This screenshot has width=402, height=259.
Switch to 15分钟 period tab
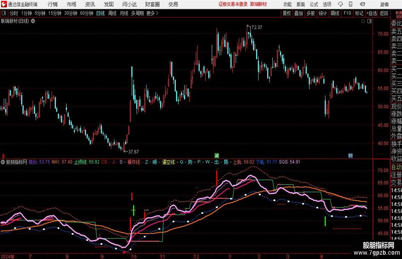click(55, 13)
